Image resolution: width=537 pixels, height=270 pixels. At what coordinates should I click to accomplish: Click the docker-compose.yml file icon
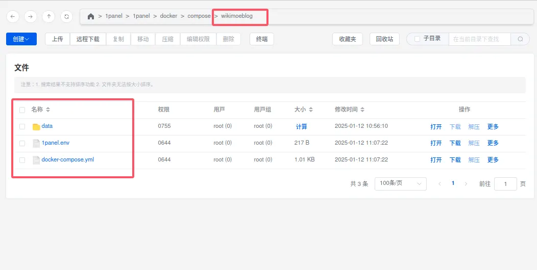(36, 160)
